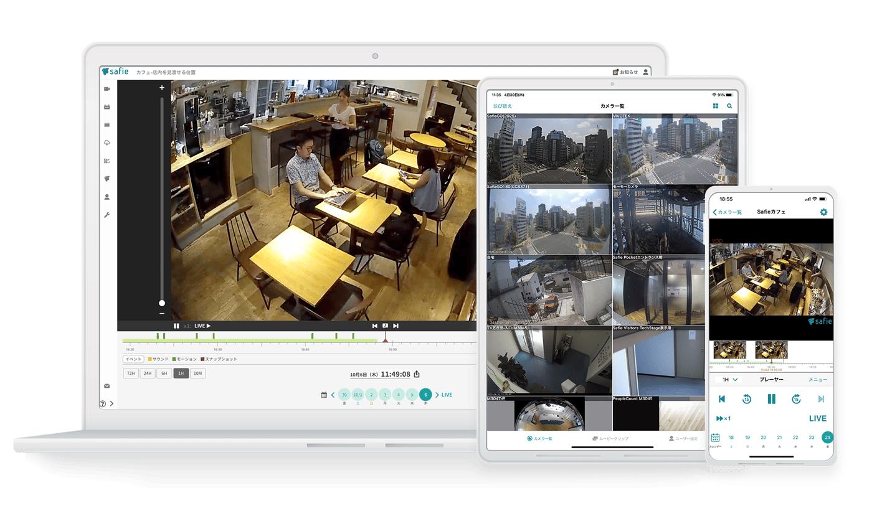Click the download cloud icon in laptop sidebar
The image size is (872, 521).
107,143
